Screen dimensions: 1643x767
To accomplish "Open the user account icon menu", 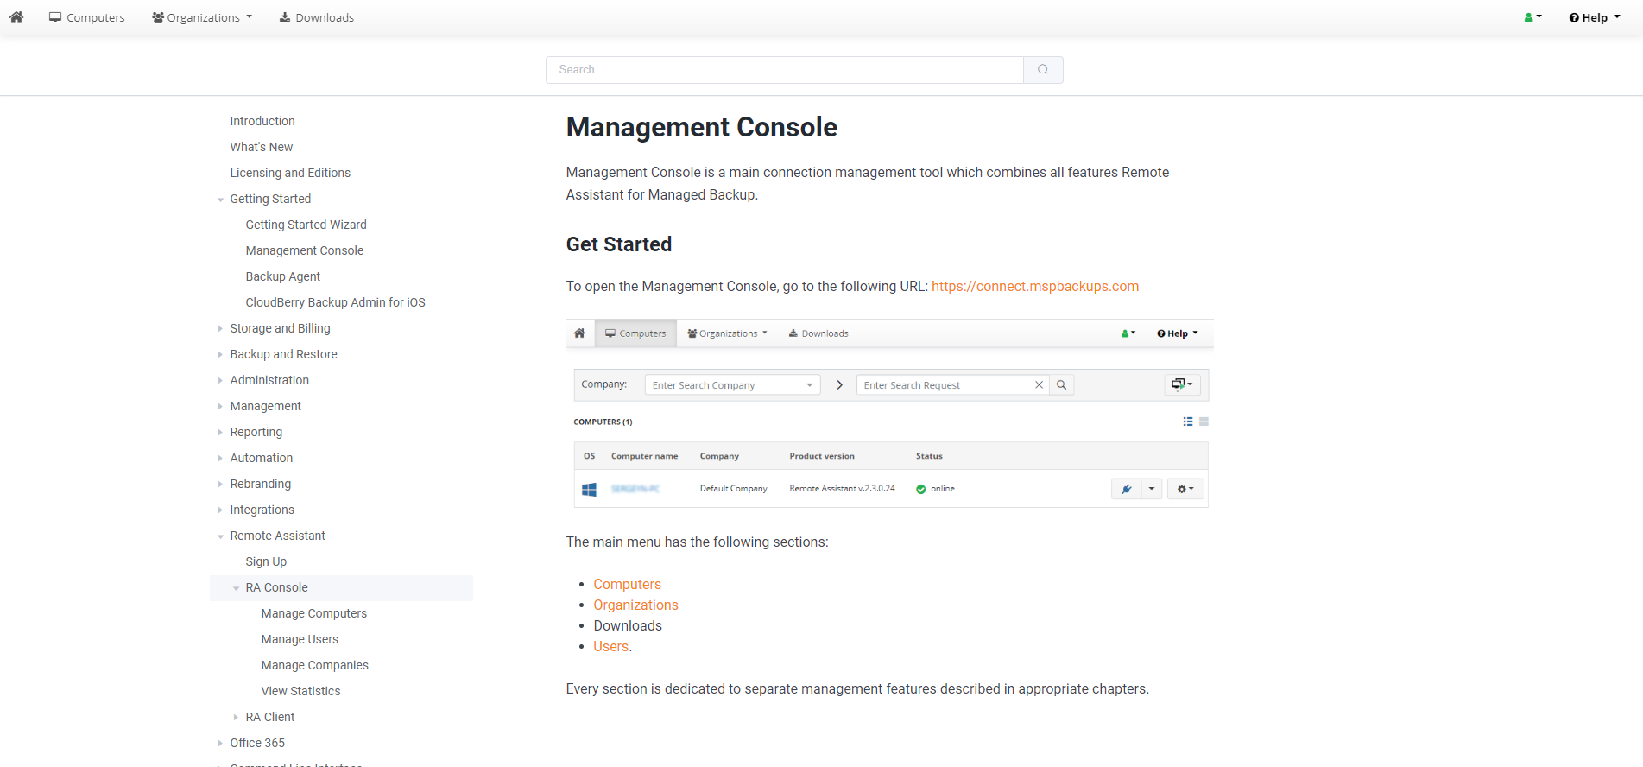I will pos(1533,17).
